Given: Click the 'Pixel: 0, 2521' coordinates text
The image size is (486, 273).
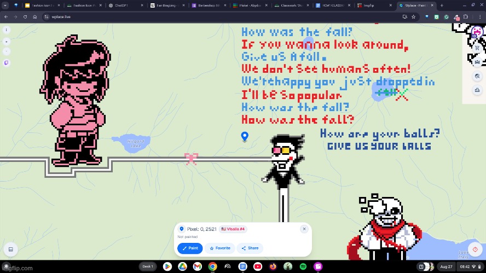Looking at the screenshot, I should (202, 229).
